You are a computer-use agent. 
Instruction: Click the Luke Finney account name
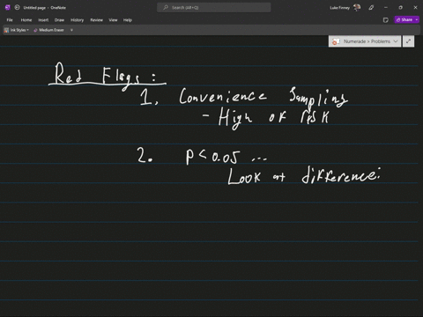point(339,8)
